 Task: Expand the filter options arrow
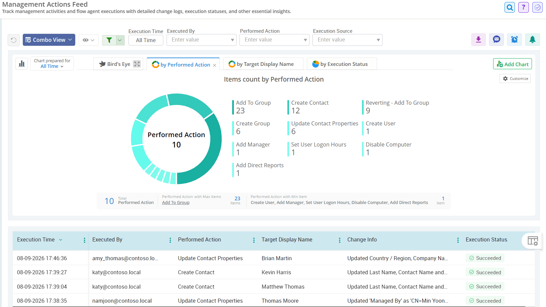(x=120, y=40)
